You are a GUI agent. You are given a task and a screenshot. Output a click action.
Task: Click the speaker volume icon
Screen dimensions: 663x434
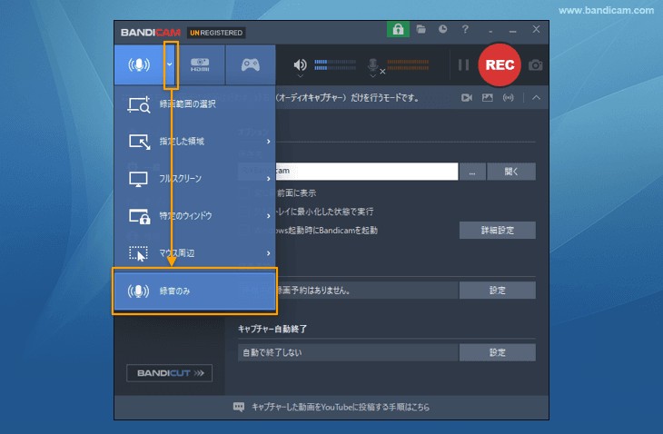[x=300, y=64]
